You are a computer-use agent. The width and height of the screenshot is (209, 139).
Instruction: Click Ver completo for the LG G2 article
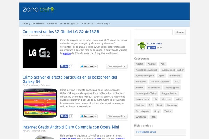coord(117,66)
